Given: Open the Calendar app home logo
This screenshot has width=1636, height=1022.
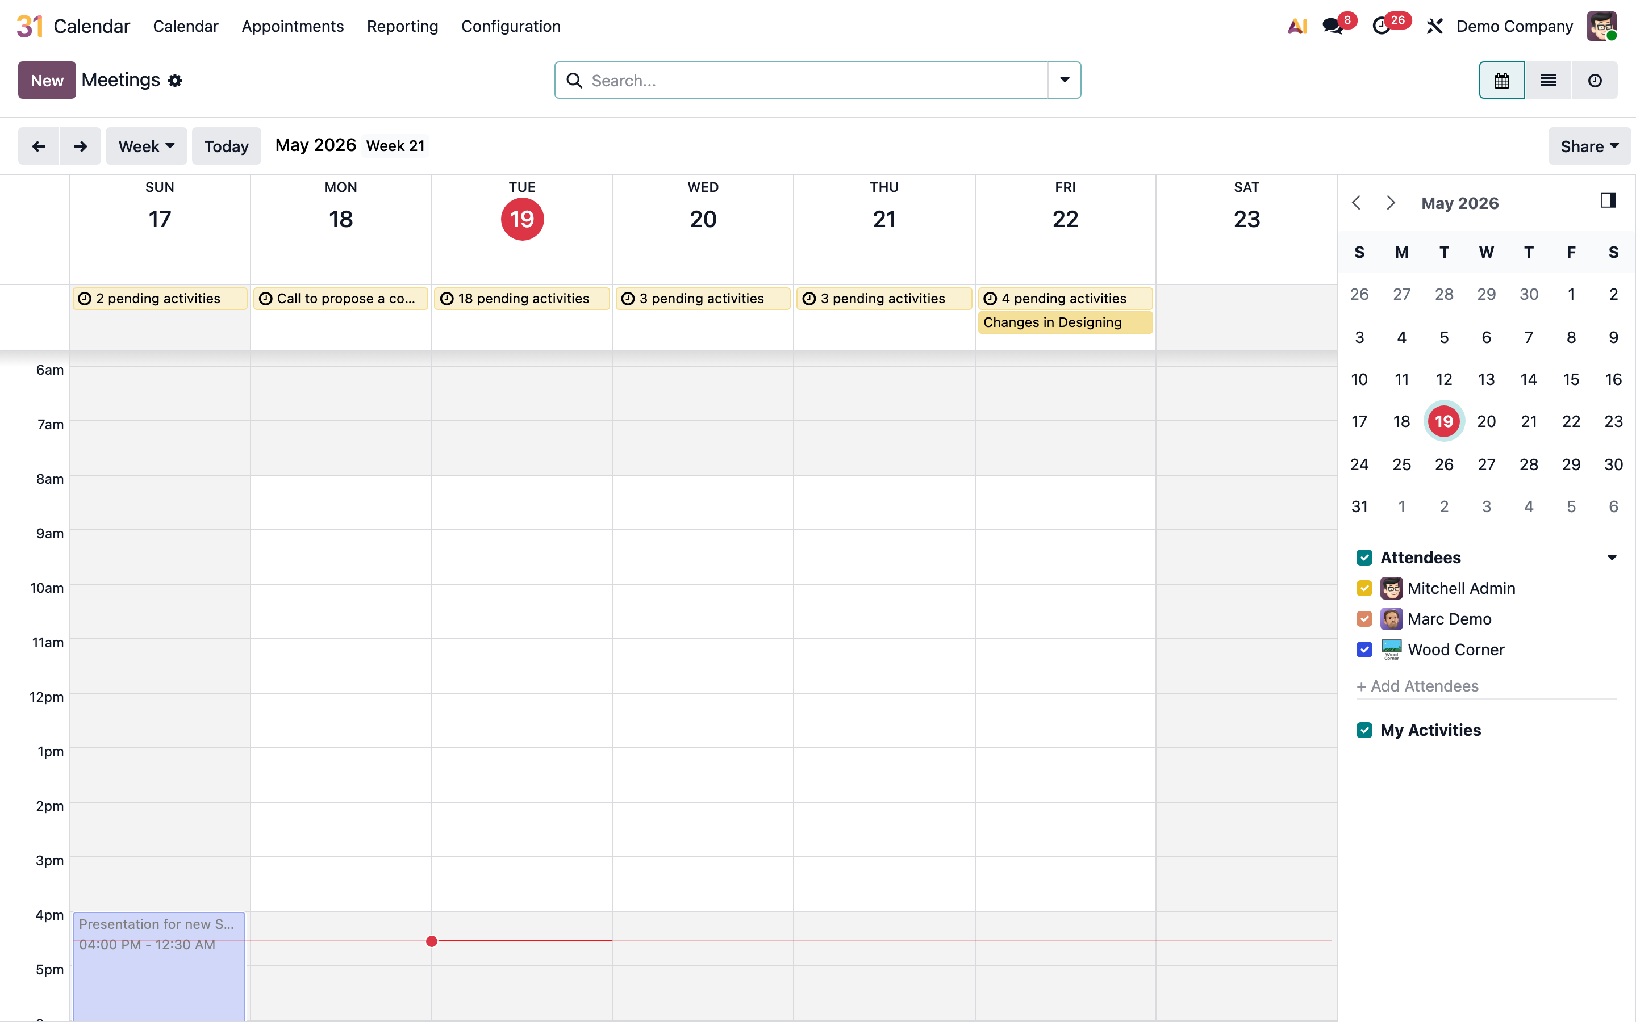Looking at the screenshot, I should coord(30,26).
